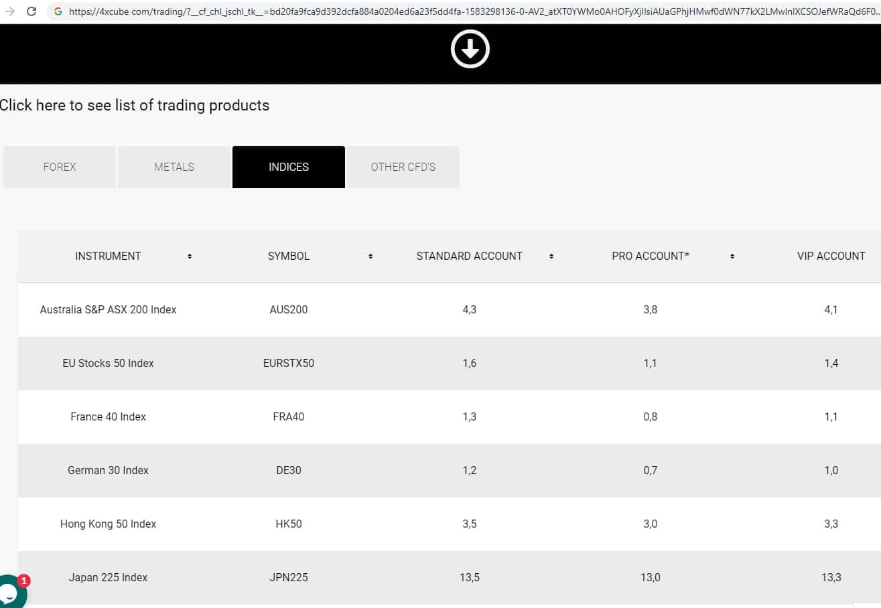Sort by Instrument column arrows

[190, 256]
